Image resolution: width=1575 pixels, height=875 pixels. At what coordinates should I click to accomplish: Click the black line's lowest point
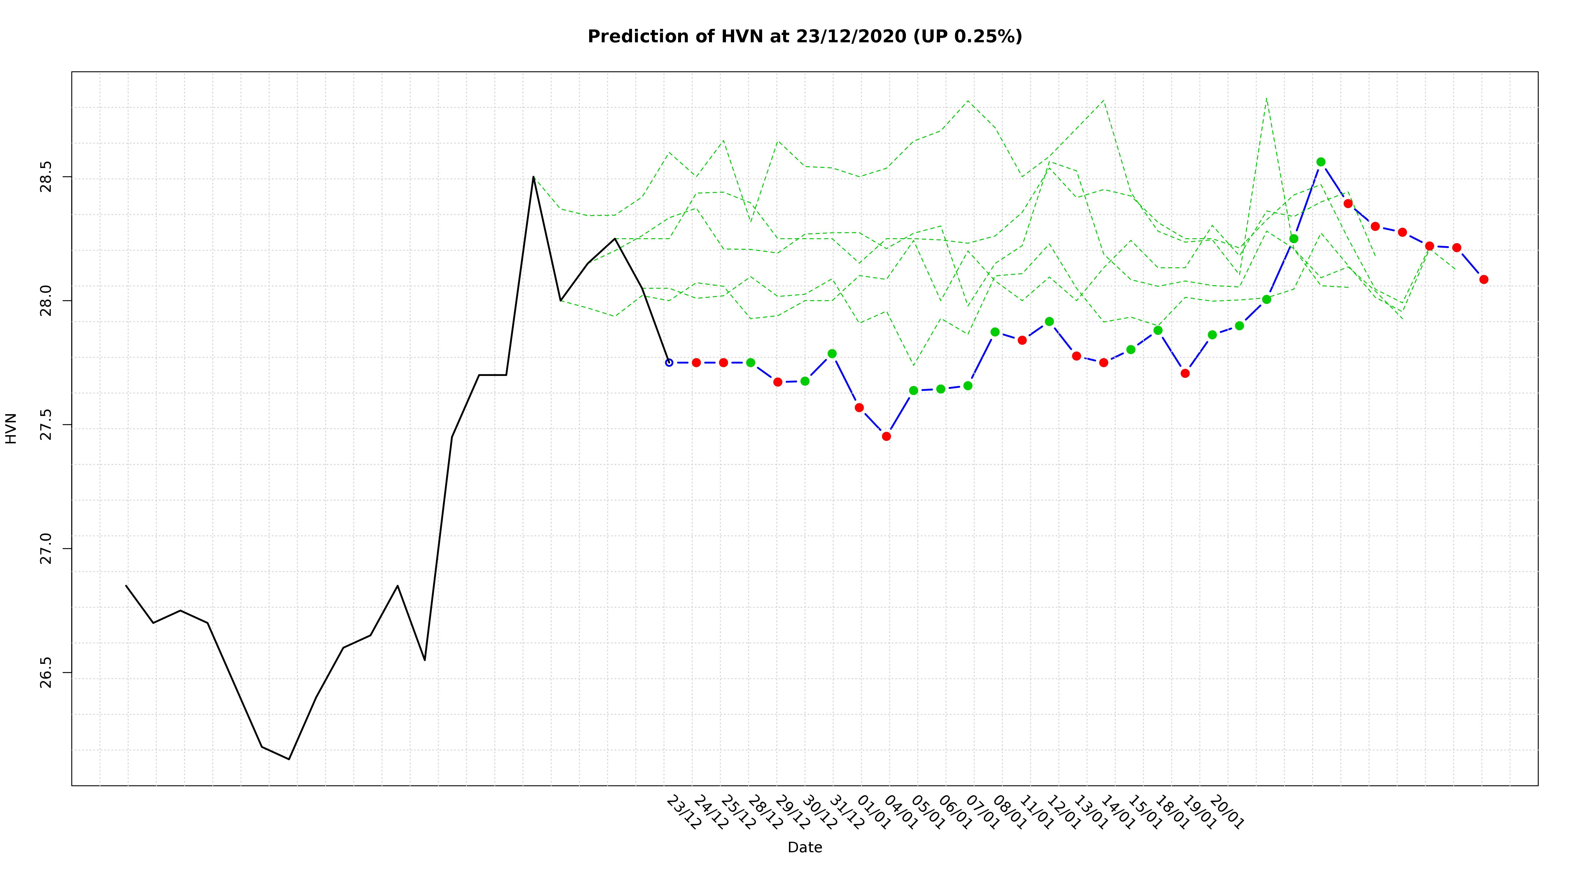point(289,759)
